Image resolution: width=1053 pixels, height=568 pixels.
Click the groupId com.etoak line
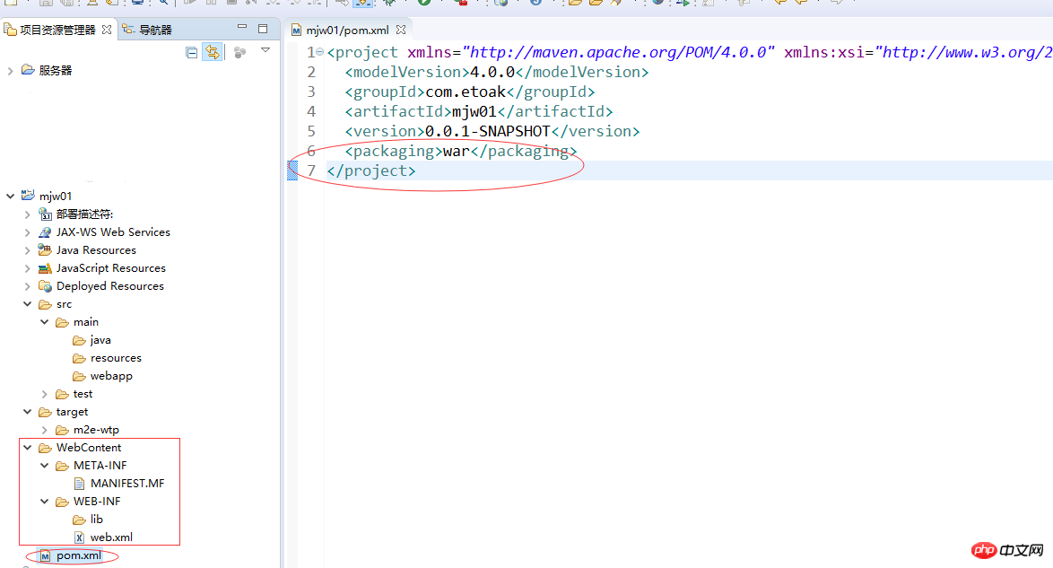tap(470, 92)
